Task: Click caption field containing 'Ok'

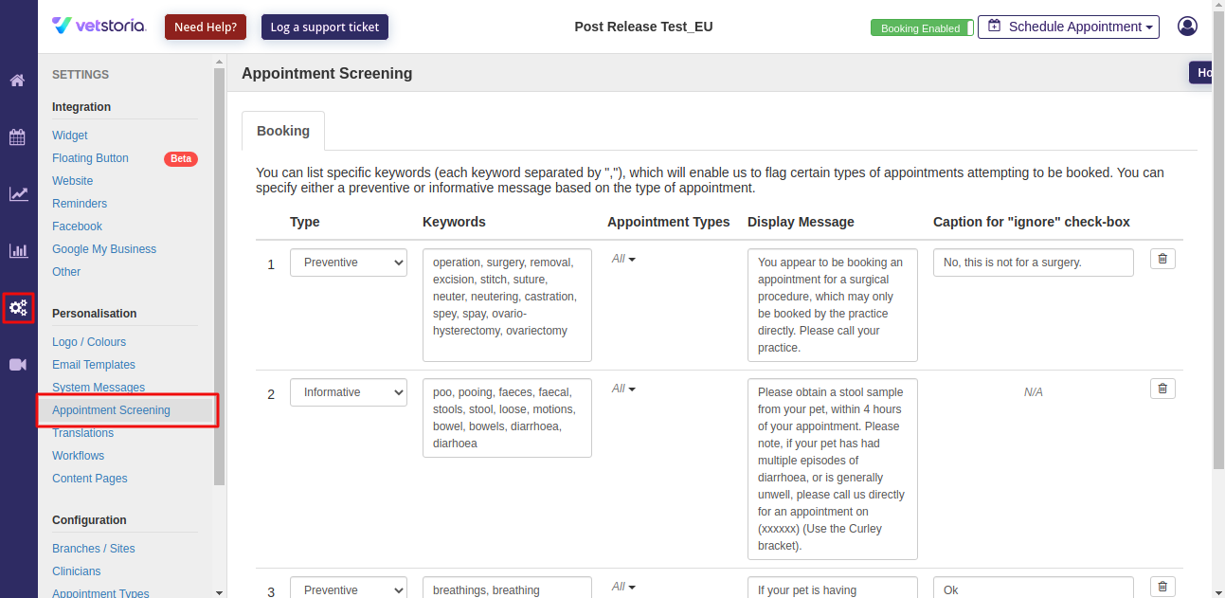Action: tap(1034, 588)
